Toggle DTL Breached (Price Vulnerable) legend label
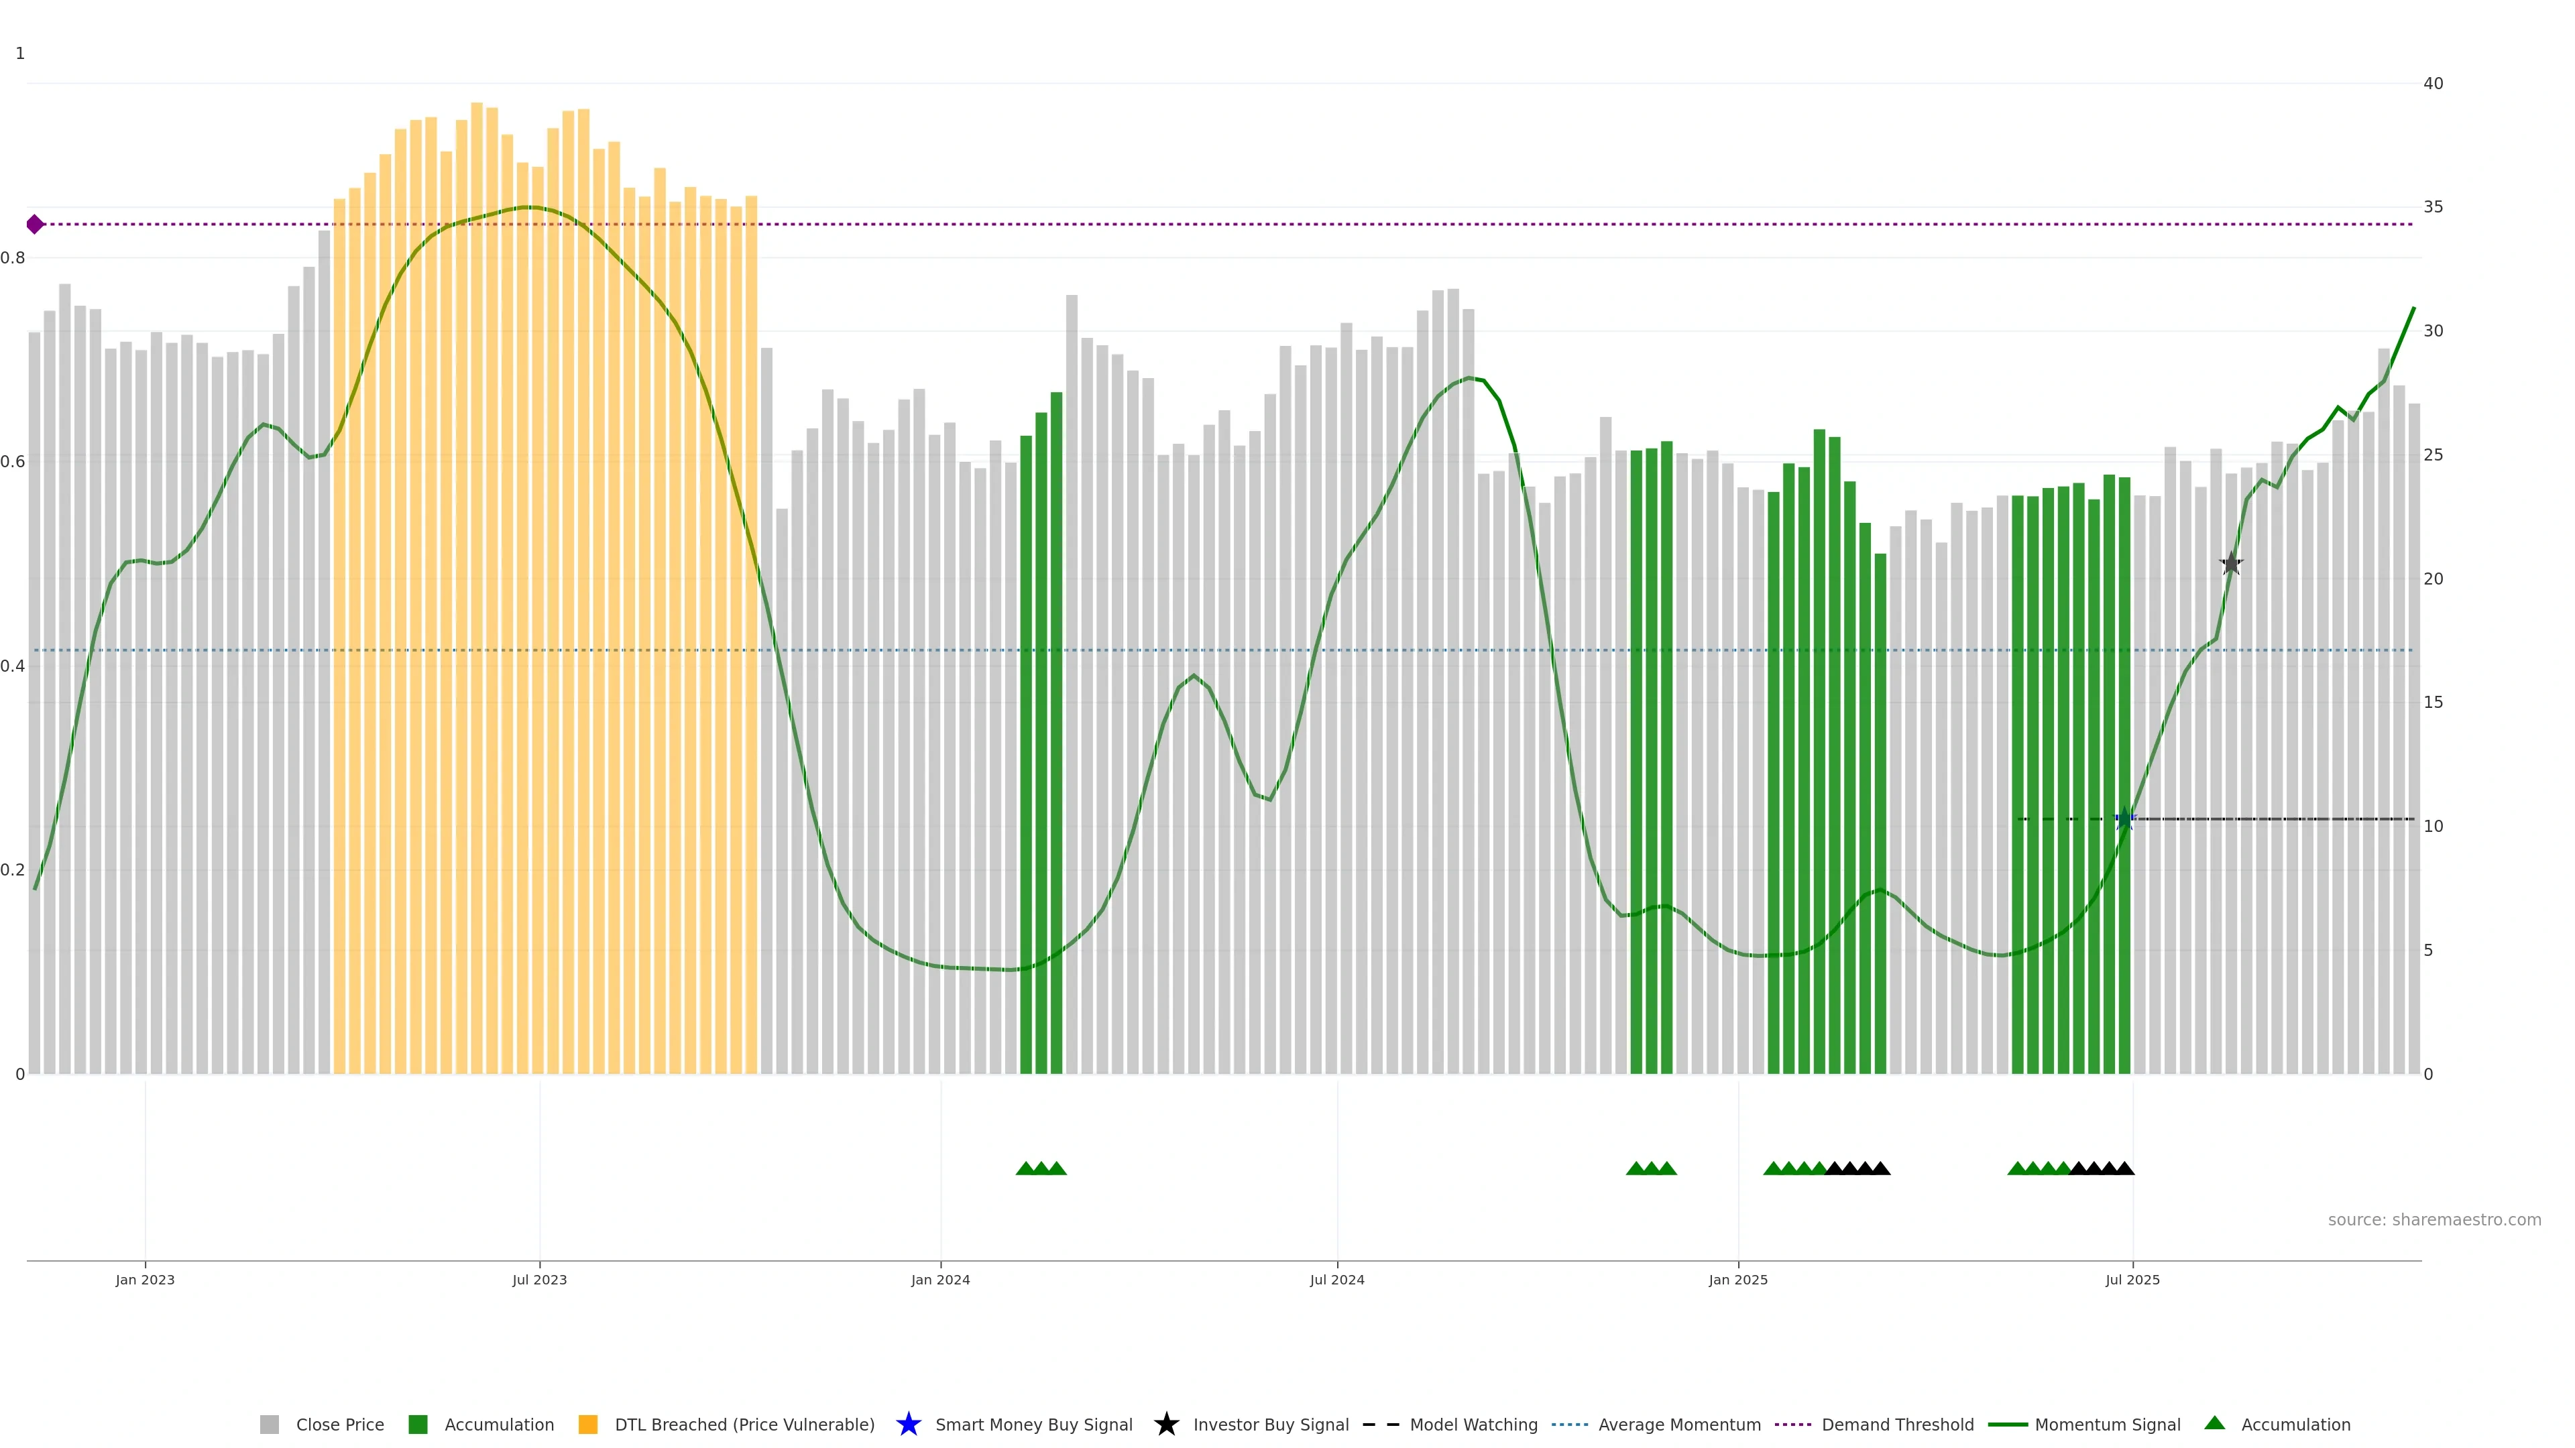 tap(744, 1424)
